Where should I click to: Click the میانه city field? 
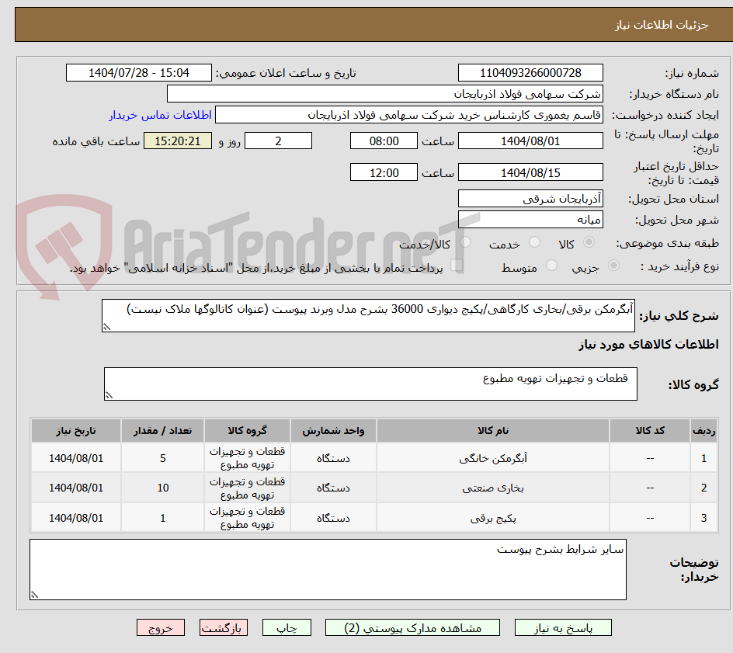(x=530, y=220)
